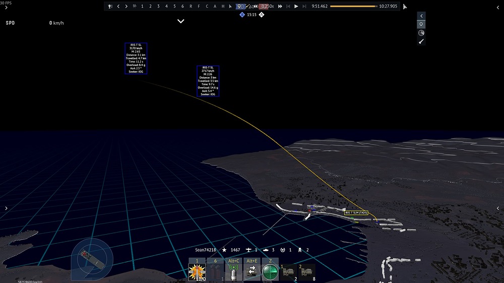Select camera slot 5 in replay bar
This screenshot has height=283, width=504.
(x=174, y=6)
